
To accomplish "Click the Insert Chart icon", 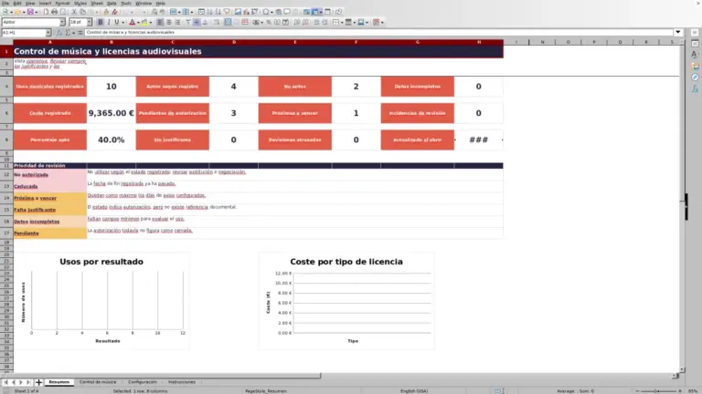I will tap(246, 12).
